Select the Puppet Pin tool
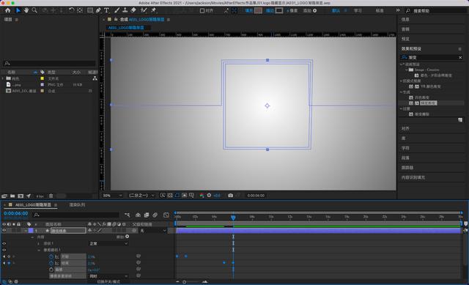 (x=154, y=10)
